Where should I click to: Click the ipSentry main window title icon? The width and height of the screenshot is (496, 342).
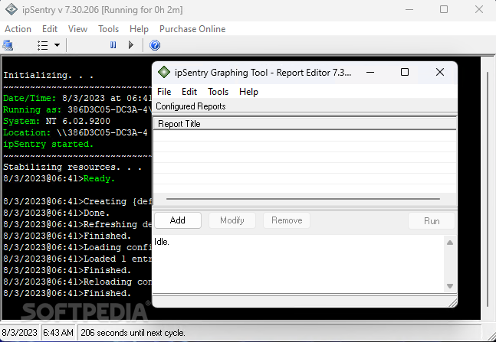(x=11, y=9)
